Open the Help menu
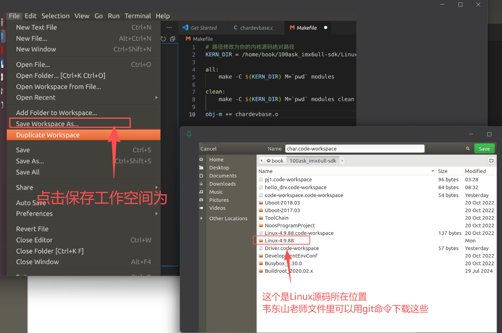 pos(162,16)
